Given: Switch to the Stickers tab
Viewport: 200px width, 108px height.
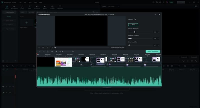Looking at the screenshot, I should pos(52,7).
